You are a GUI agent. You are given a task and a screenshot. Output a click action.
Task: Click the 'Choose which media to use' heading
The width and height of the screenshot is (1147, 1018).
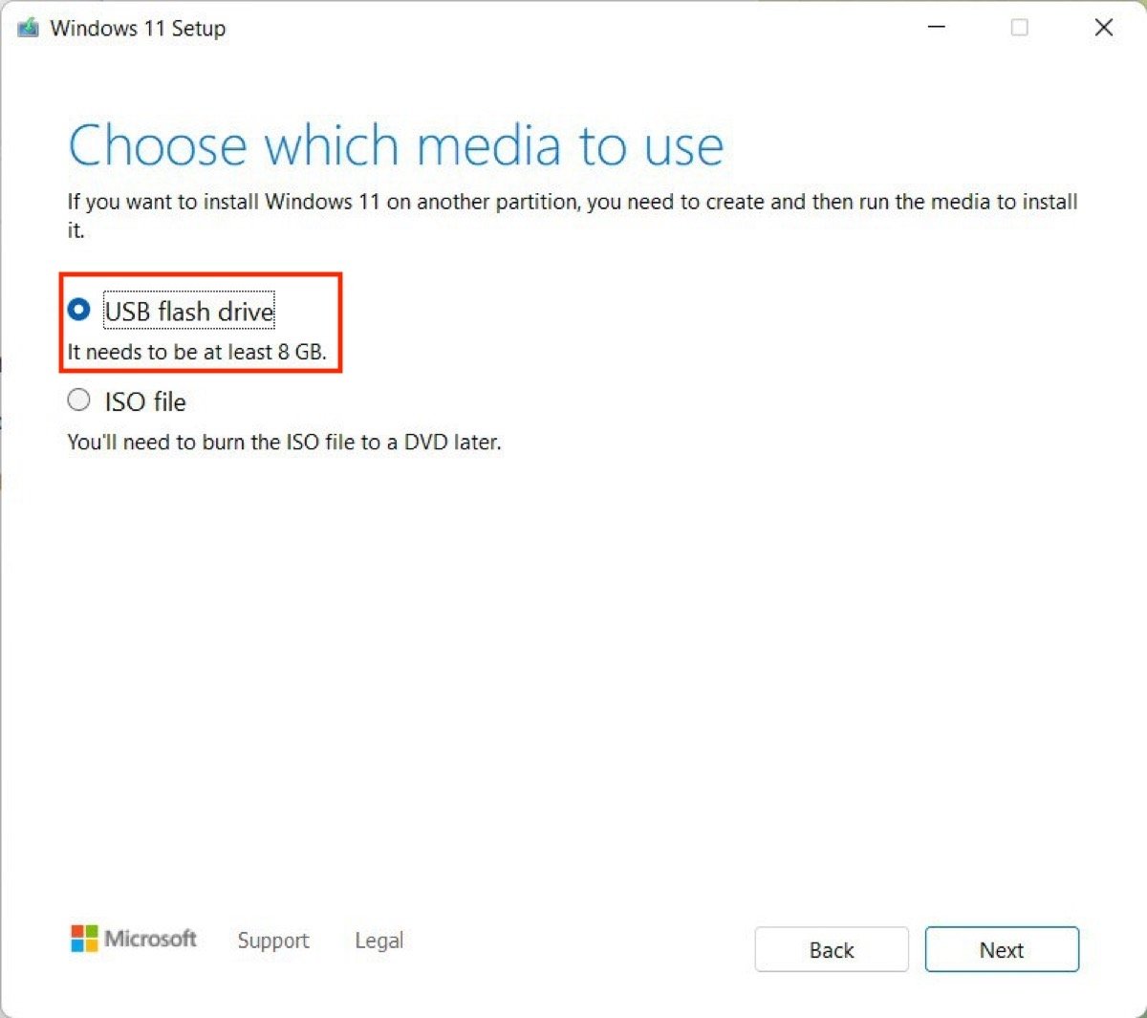396,145
